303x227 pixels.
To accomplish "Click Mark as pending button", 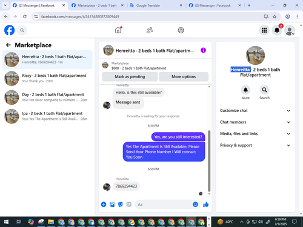I will coord(130,77).
